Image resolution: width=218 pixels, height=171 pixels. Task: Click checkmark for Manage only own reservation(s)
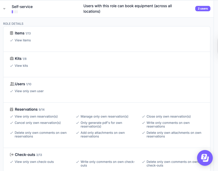tap(77, 117)
